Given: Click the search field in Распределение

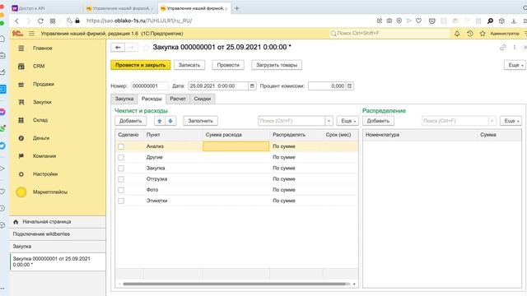Looking at the screenshot, I should pos(455,121).
